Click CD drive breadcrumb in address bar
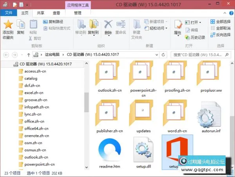The image size is (235, 177). (x=93, y=54)
